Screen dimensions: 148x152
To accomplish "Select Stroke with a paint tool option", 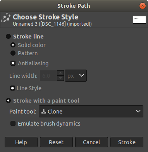I will [x=8, y=101].
